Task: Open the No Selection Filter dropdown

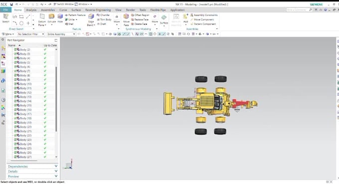Action: tap(31, 34)
